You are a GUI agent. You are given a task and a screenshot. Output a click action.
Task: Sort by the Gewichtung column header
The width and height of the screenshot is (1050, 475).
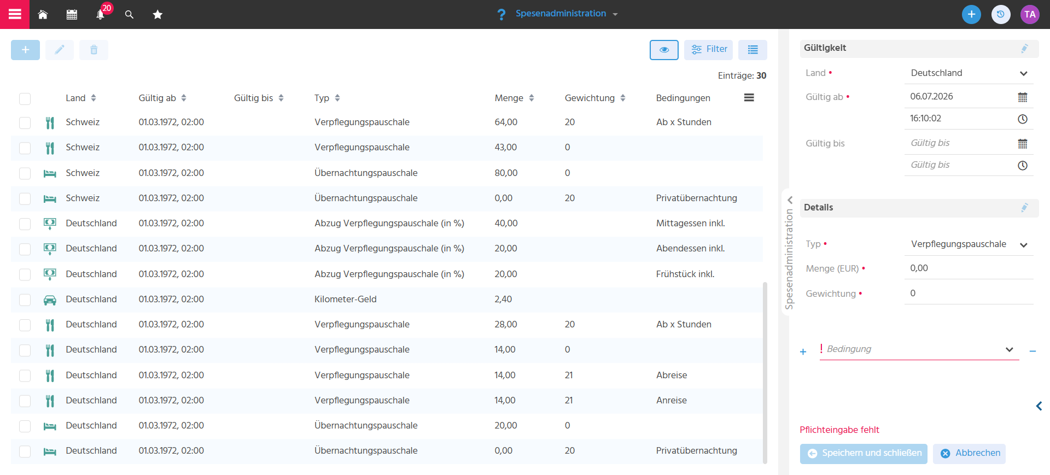coord(595,98)
